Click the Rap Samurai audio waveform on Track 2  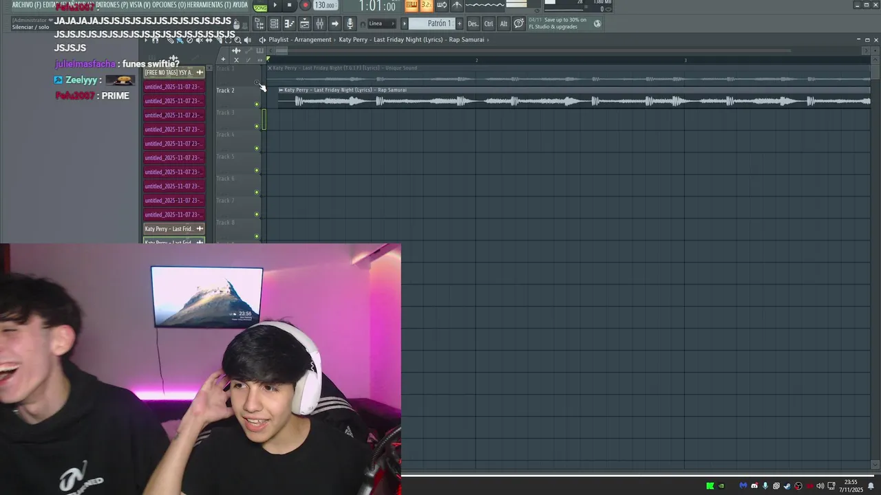(x=574, y=101)
